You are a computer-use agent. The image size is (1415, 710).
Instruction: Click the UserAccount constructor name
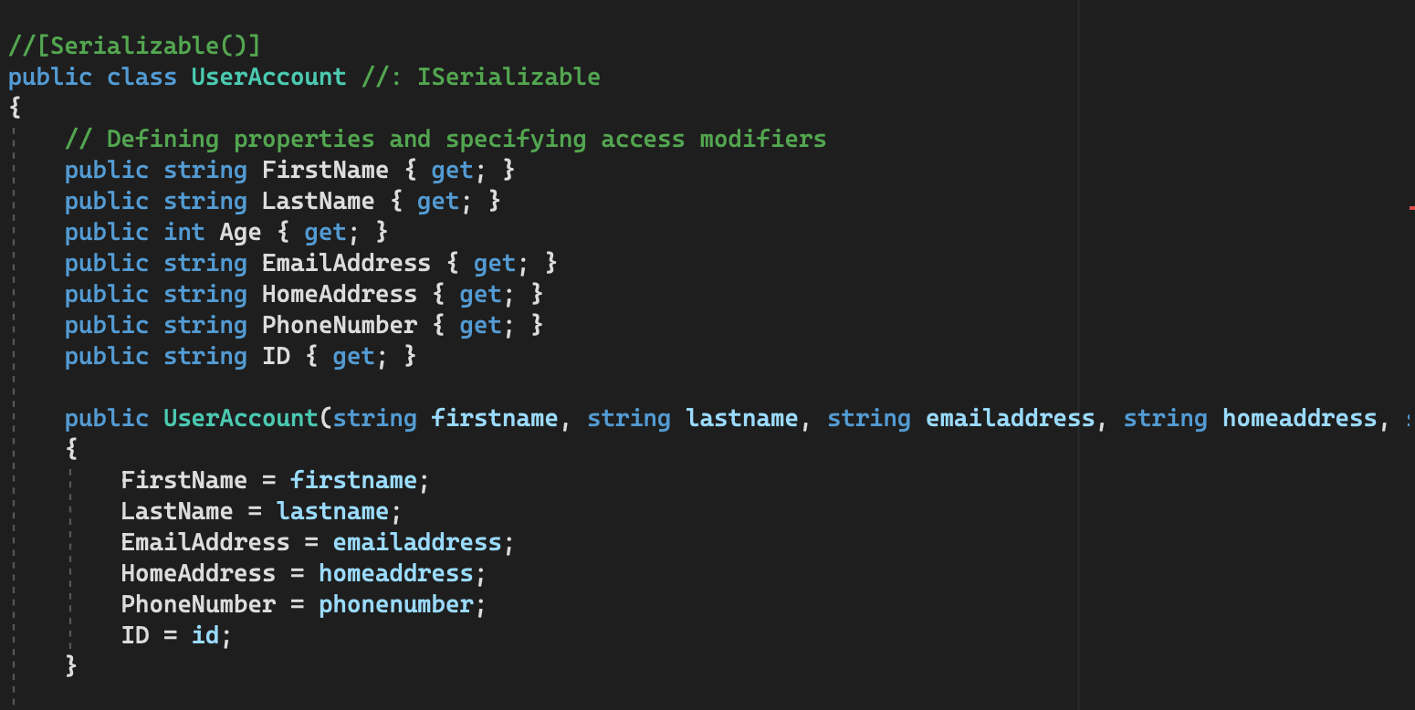pyautogui.click(x=240, y=418)
